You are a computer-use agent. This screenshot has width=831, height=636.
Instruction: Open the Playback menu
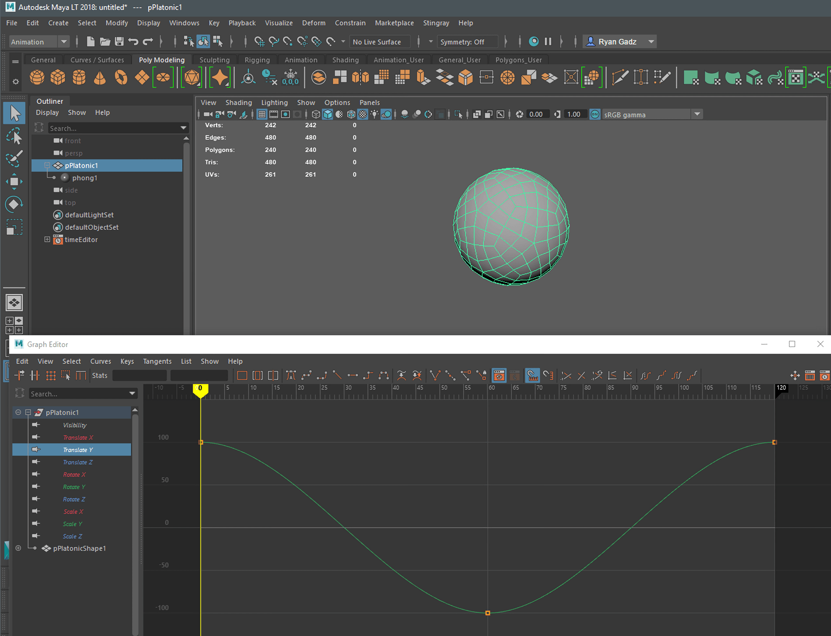242,23
